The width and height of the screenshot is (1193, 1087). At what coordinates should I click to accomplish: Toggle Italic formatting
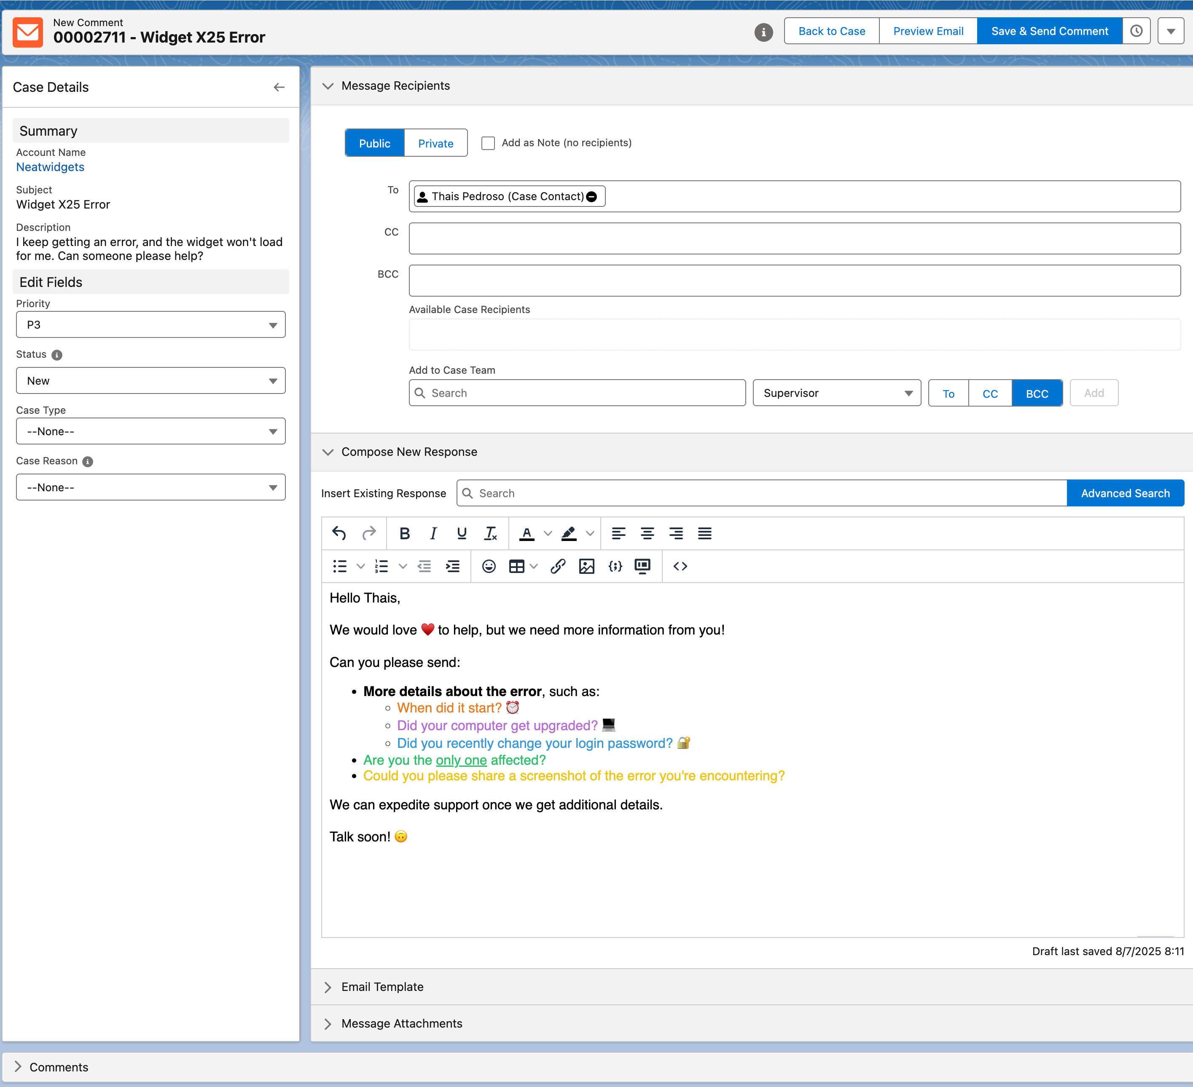pos(433,533)
